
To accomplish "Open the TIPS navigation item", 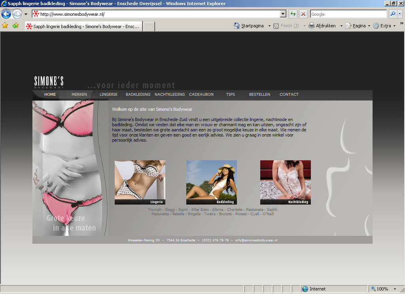I will point(231,95).
